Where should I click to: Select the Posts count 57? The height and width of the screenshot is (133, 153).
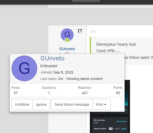click(x=16, y=93)
